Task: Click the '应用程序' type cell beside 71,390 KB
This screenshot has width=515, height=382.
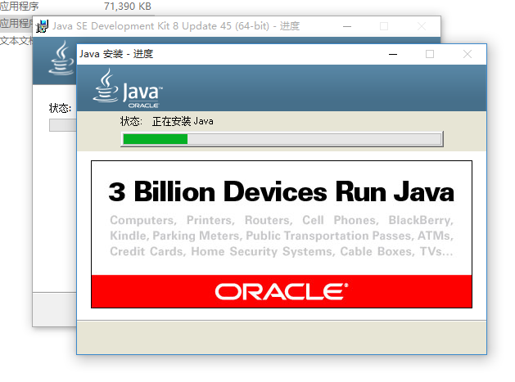Action: pyautogui.click(x=19, y=6)
